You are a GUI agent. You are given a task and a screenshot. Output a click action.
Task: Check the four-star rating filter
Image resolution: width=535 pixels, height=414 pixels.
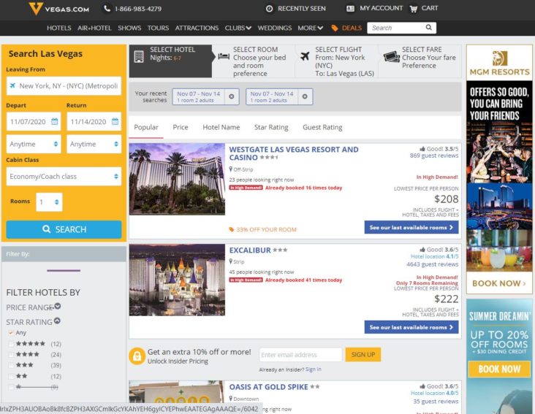11,355
